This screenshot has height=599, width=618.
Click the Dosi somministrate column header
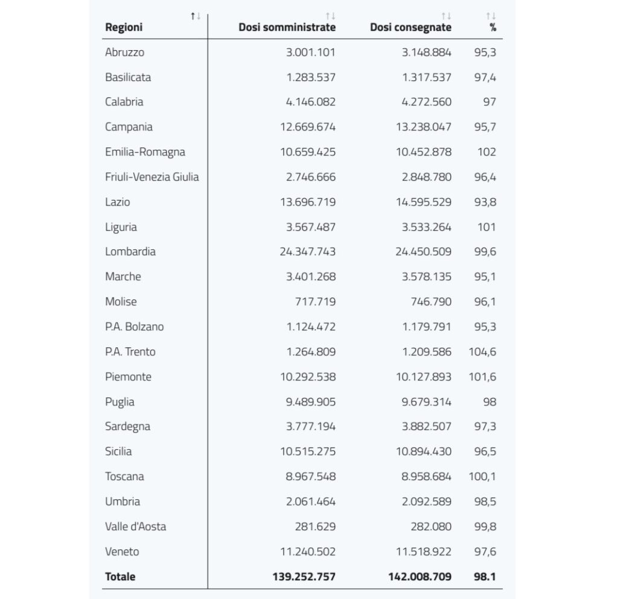click(287, 27)
